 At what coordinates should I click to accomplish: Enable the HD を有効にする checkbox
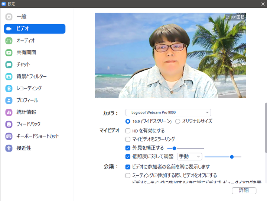[x=128, y=131]
